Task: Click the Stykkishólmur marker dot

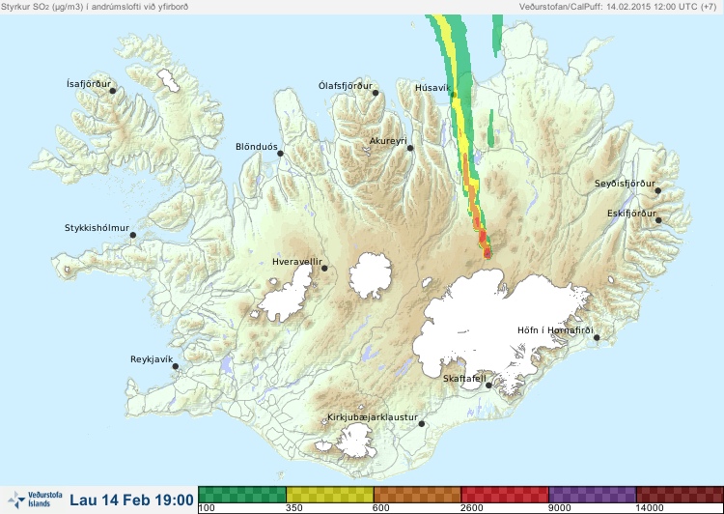Action: tap(133, 236)
